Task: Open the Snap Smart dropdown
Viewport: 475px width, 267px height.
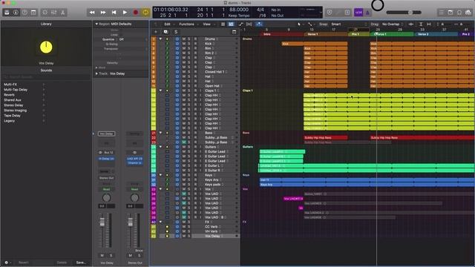Action: (x=348, y=24)
